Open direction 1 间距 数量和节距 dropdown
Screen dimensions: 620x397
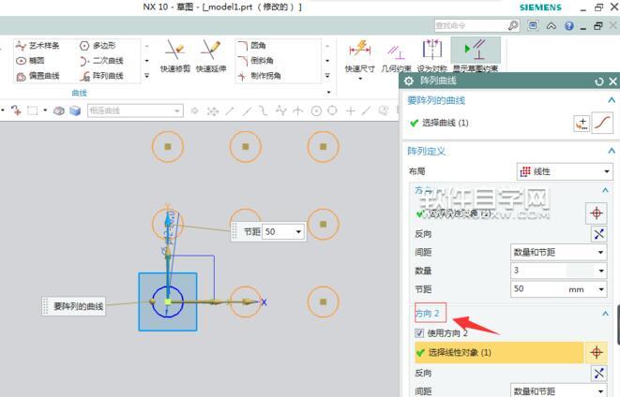558,252
